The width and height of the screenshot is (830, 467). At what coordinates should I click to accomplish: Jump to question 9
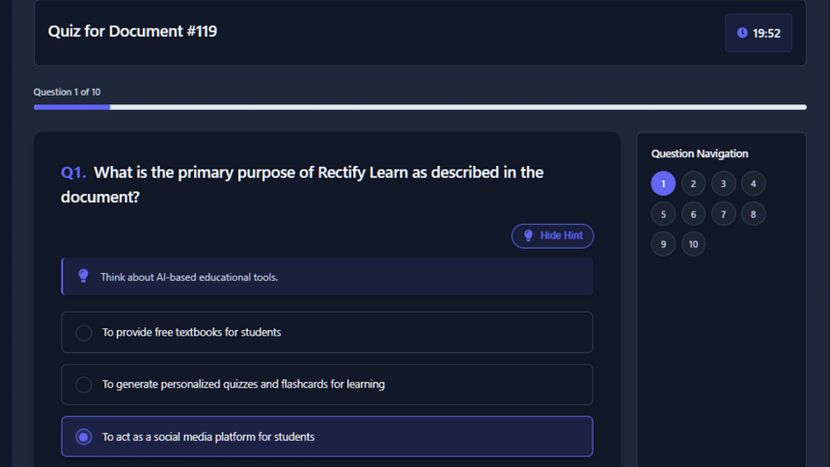pyautogui.click(x=663, y=244)
